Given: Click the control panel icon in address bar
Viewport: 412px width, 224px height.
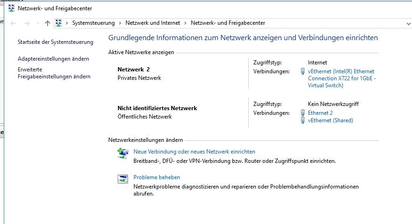Looking at the screenshot, I should pos(59,23).
